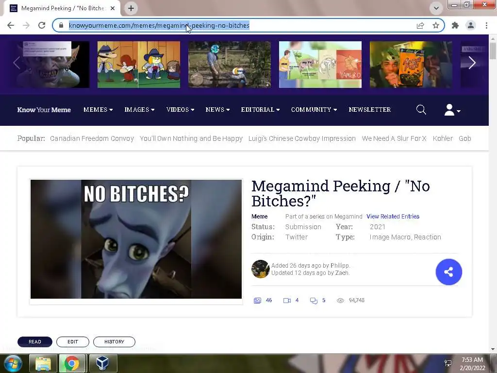Expand the IMAGES menu

coord(139,110)
